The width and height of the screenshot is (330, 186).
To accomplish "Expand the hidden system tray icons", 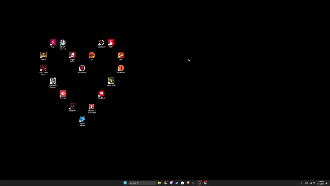I will click(297, 183).
